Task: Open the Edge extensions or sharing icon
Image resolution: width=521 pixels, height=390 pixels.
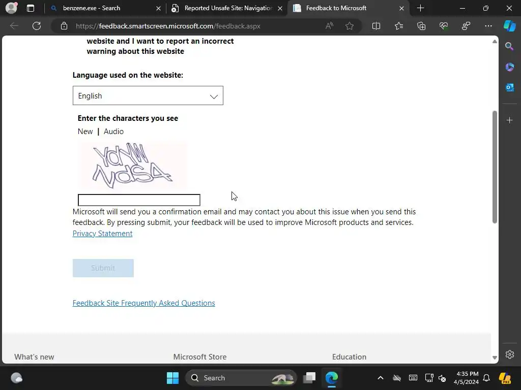Action: click(x=466, y=26)
